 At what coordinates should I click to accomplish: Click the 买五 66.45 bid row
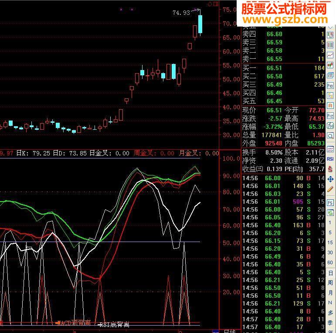(283, 101)
